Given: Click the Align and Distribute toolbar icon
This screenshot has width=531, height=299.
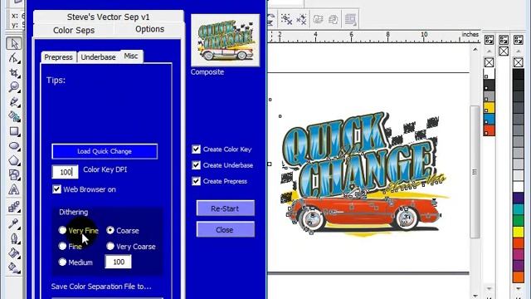Looking at the screenshot, I should tap(350, 19).
